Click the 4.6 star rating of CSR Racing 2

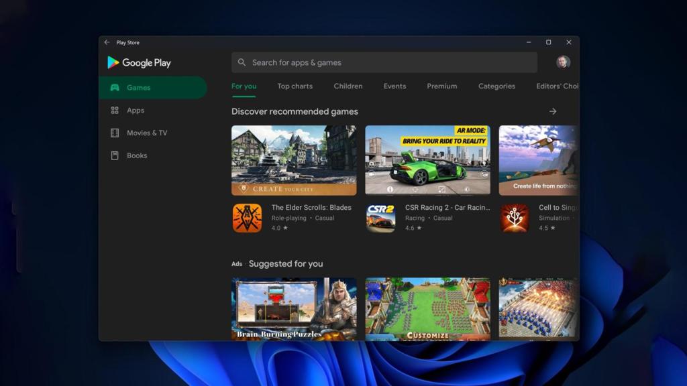click(x=413, y=228)
